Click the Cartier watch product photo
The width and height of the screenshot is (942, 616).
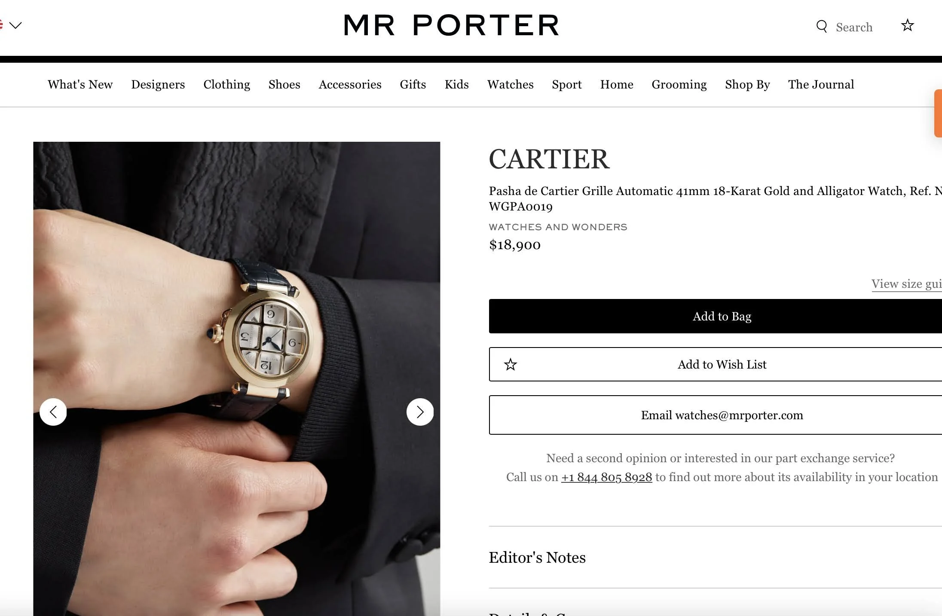click(x=237, y=378)
